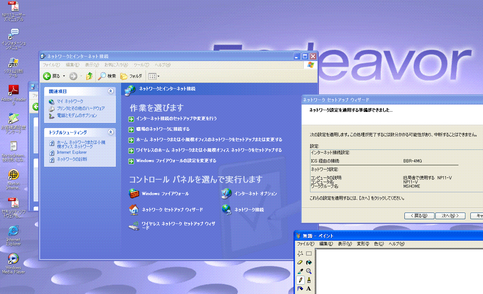Select the Pencil tool in Paint
483x294 pixels.
[x=300, y=280]
